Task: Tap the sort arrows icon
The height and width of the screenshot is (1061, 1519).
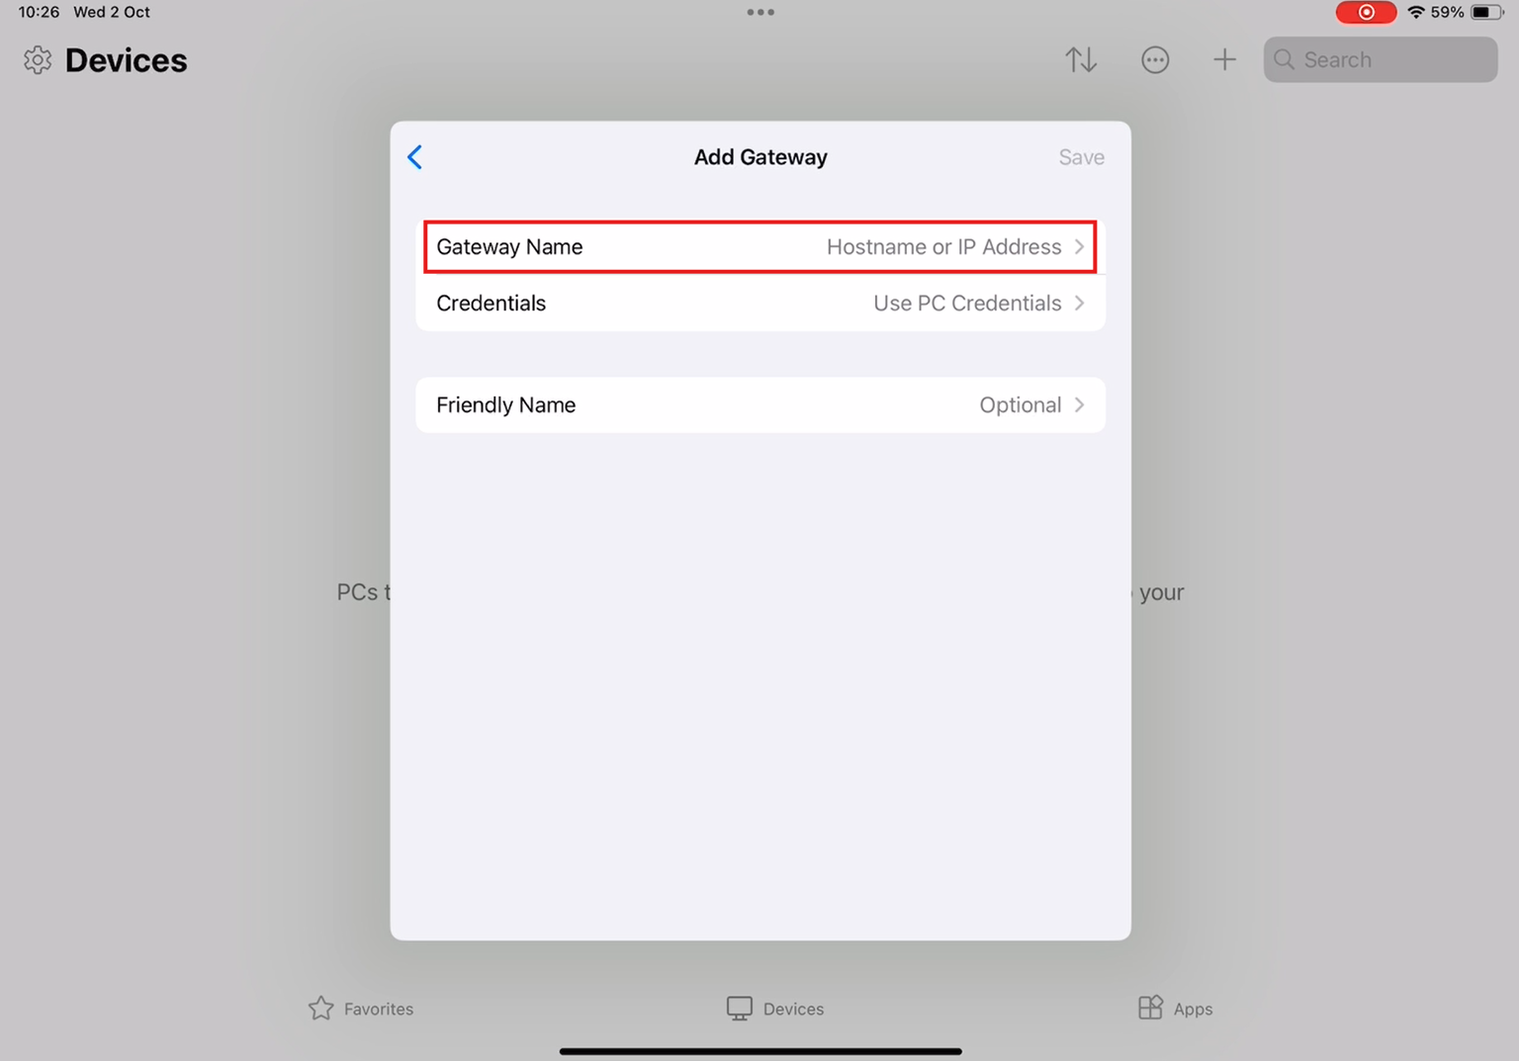Action: 1081,60
